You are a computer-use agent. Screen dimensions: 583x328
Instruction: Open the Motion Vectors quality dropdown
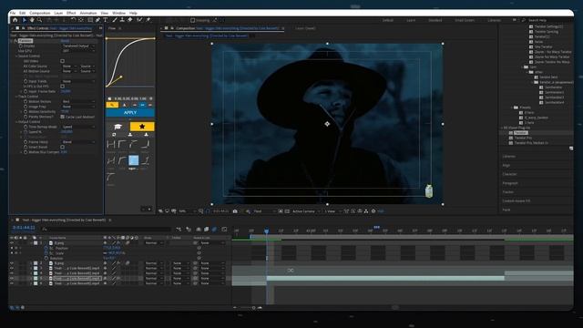[78, 101]
